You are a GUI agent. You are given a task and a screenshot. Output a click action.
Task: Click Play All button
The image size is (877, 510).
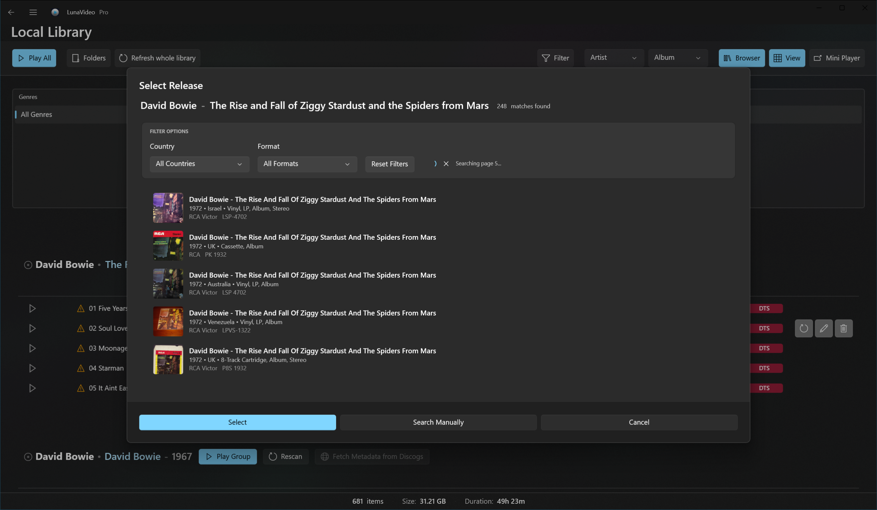pos(34,58)
